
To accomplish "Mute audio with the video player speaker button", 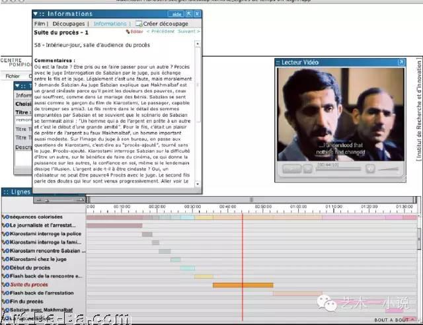I will tap(370, 168).
